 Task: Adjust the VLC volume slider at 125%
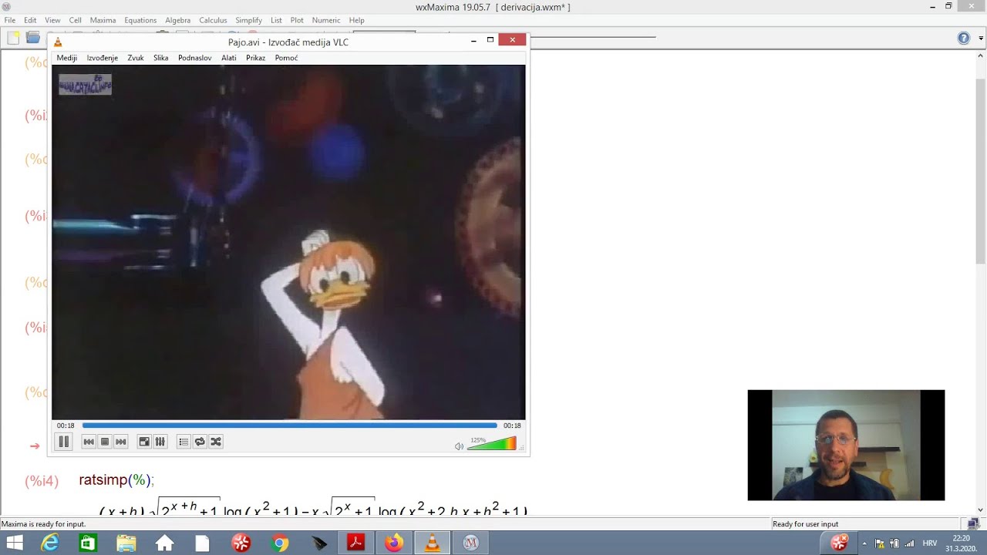point(491,444)
